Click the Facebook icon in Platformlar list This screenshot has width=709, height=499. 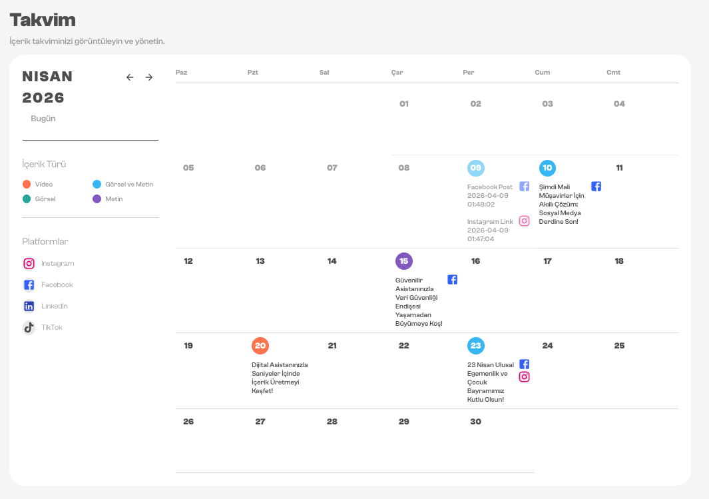[x=29, y=284]
